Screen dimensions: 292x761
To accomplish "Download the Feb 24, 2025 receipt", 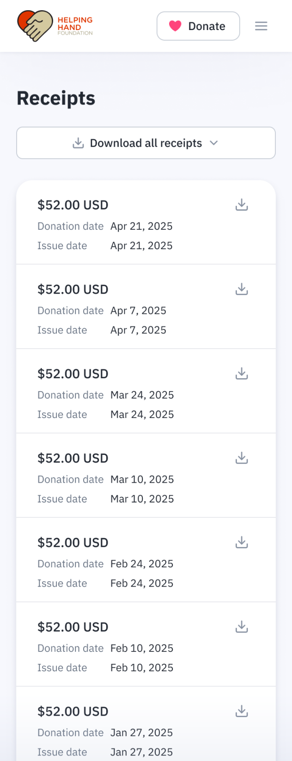I will tap(242, 542).
